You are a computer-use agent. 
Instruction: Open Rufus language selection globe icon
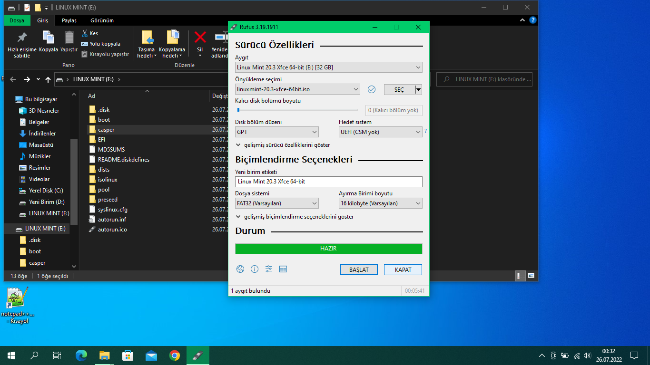point(240,269)
